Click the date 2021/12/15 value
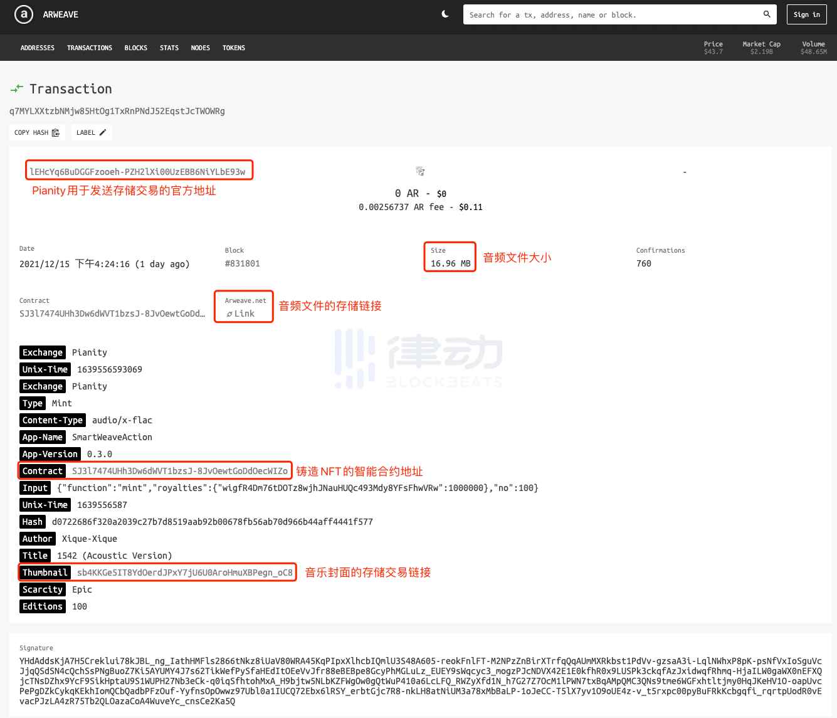Viewport: 837px width, 718px height. pyautogui.click(x=105, y=264)
